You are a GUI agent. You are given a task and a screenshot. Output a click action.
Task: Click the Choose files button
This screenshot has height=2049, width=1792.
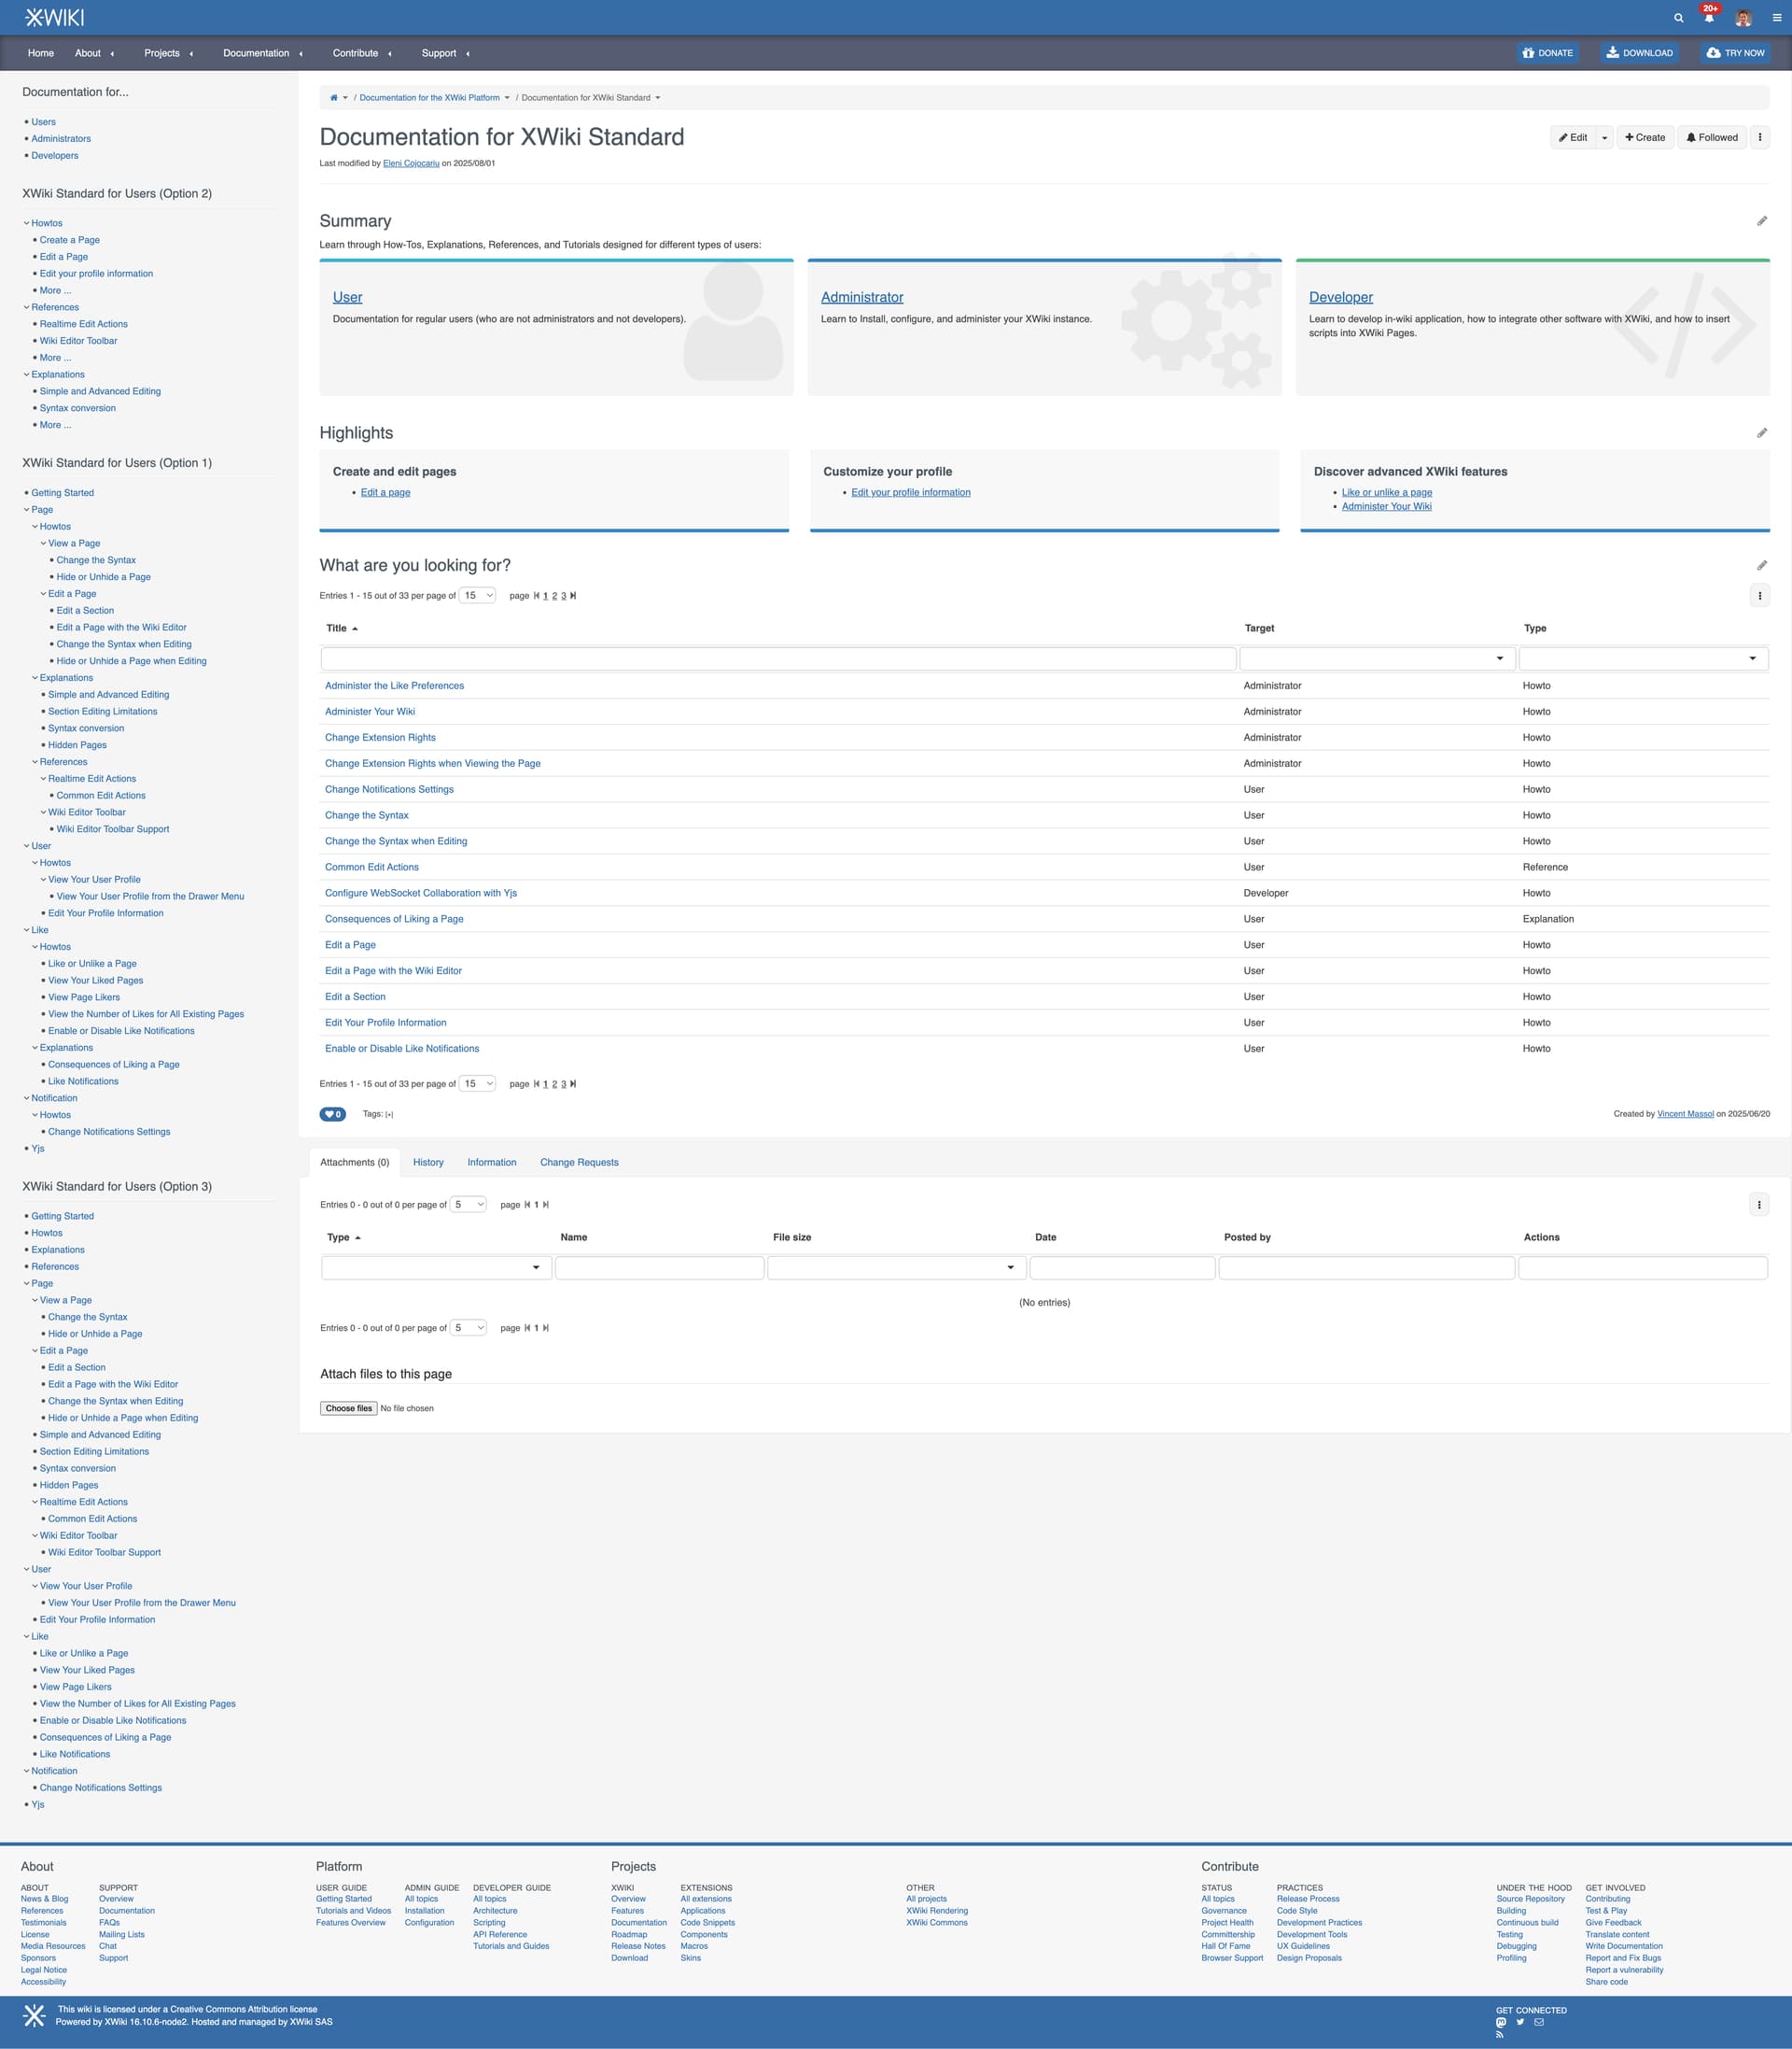349,1407
